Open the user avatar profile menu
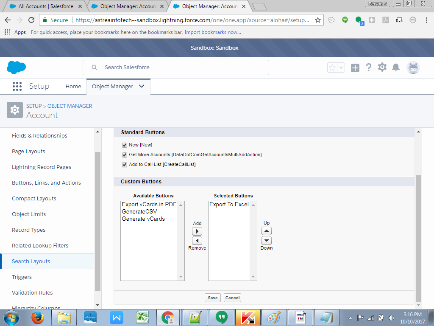The height and width of the screenshot is (326, 434). [413, 67]
